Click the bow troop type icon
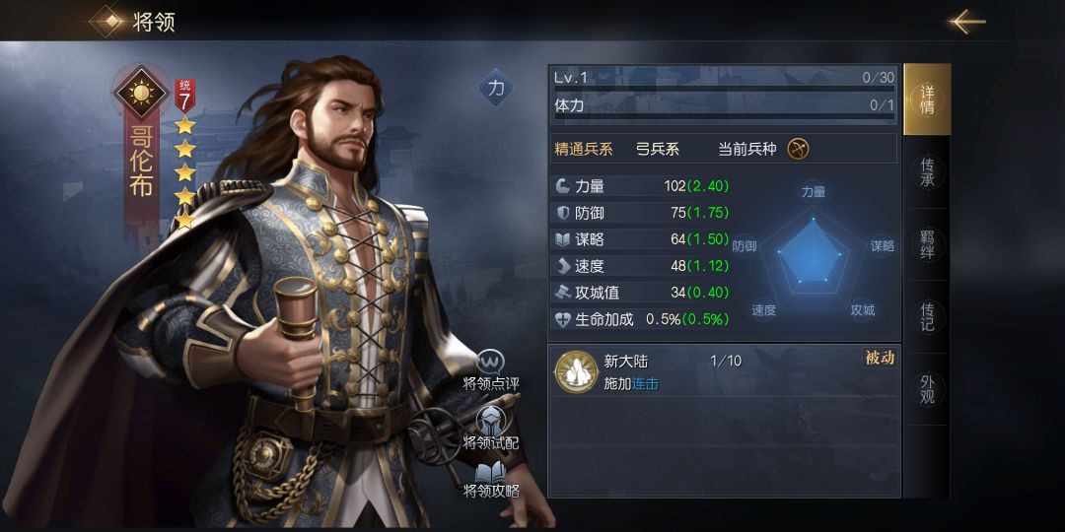1065x532 pixels. (798, 149)
